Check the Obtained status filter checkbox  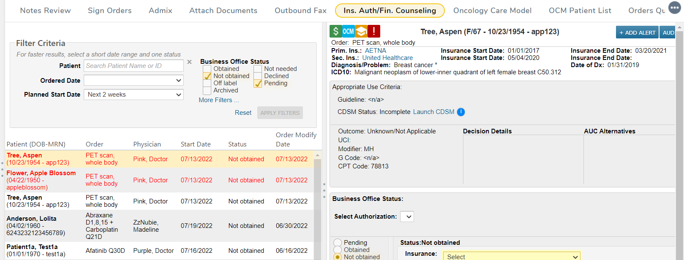click(x=207, y=69)
